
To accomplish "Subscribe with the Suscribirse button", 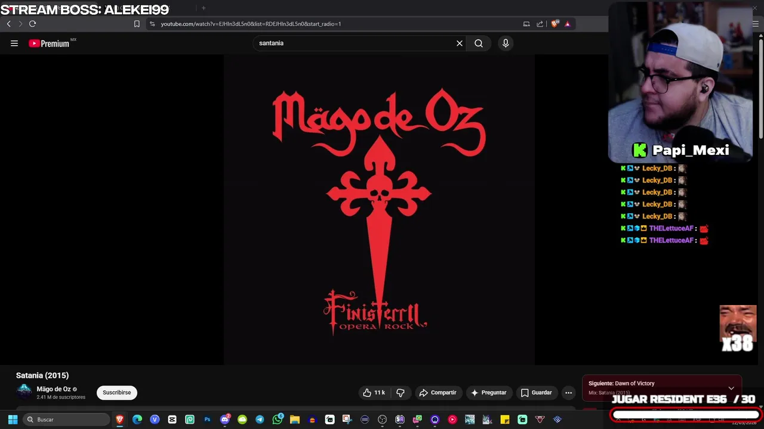I will [x=116, y=393].
